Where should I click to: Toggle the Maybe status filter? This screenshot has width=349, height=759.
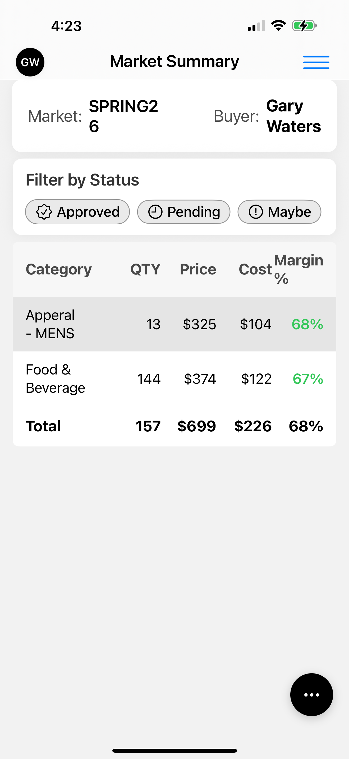279,212
